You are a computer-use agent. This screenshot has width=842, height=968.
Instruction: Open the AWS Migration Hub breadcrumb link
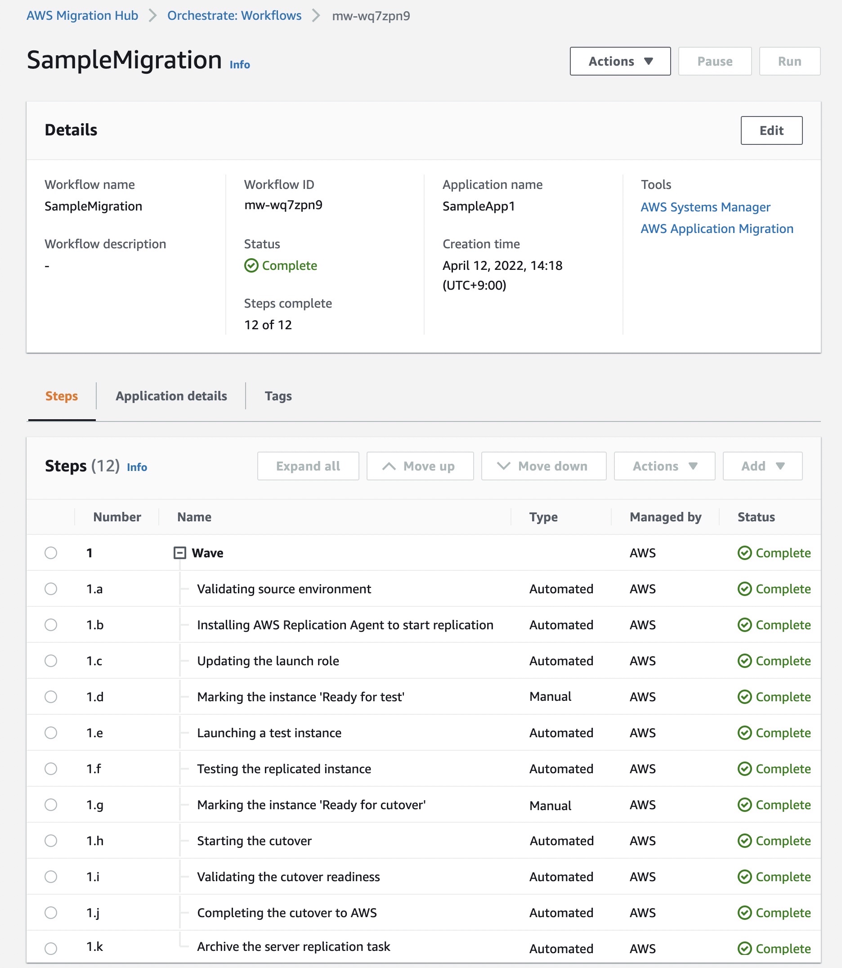[x=82, y=15]
